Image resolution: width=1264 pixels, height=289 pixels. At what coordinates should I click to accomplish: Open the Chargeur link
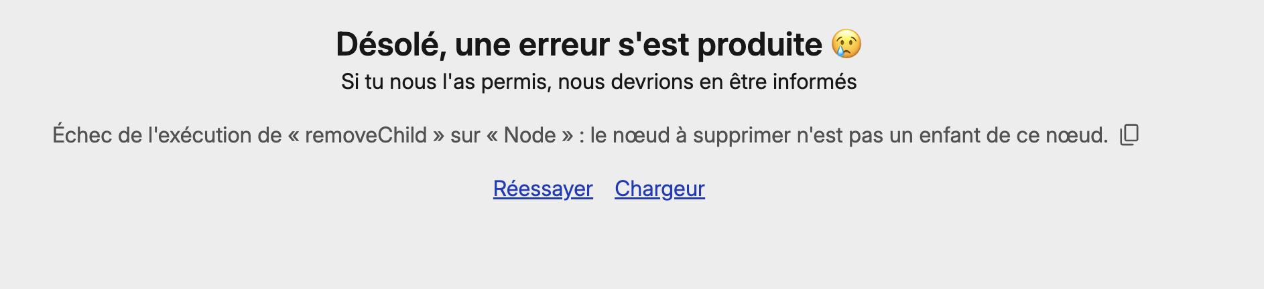[x=659, y=189]
